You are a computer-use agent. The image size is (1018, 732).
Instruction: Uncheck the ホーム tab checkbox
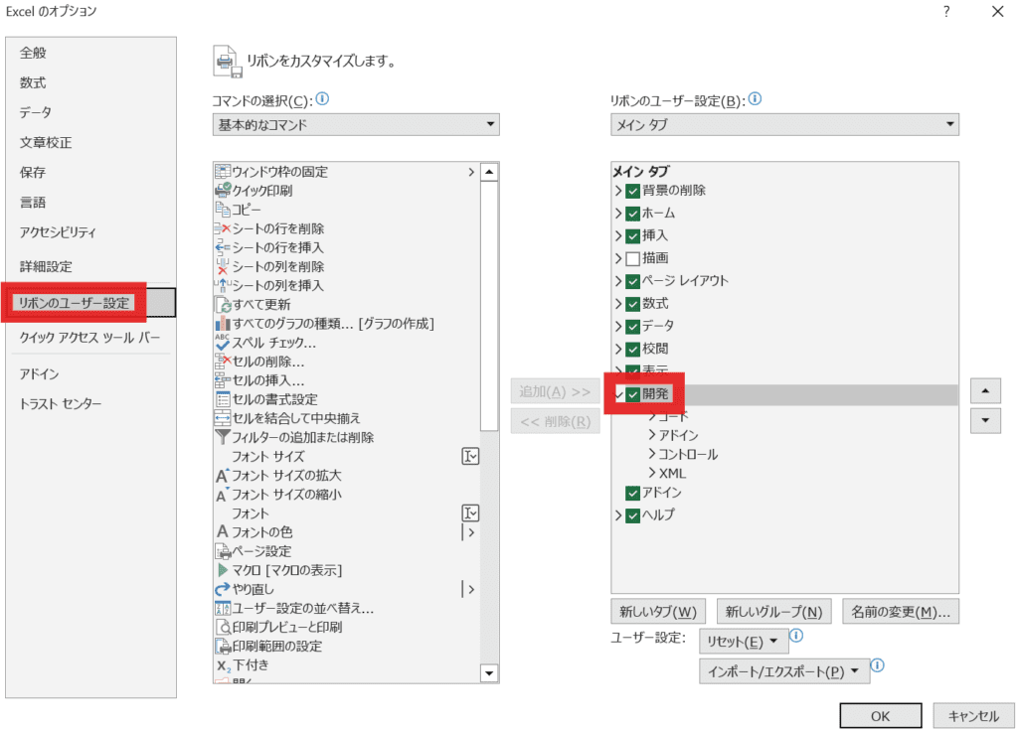tap(633, 214)
